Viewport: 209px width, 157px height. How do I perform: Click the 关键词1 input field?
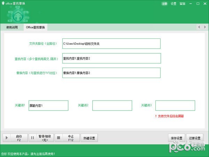[x=48, y=106]
